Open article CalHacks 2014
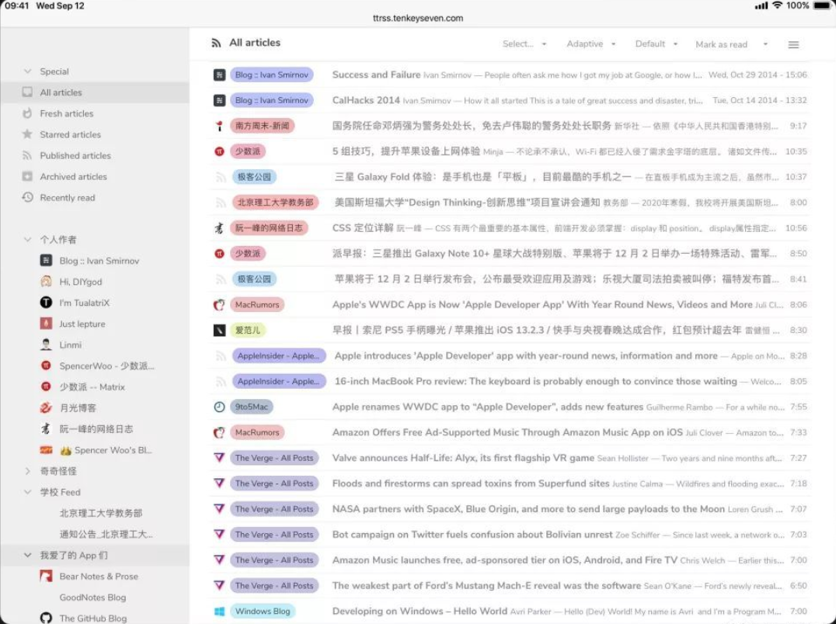The image size is (836, 624). click(366, 100)
